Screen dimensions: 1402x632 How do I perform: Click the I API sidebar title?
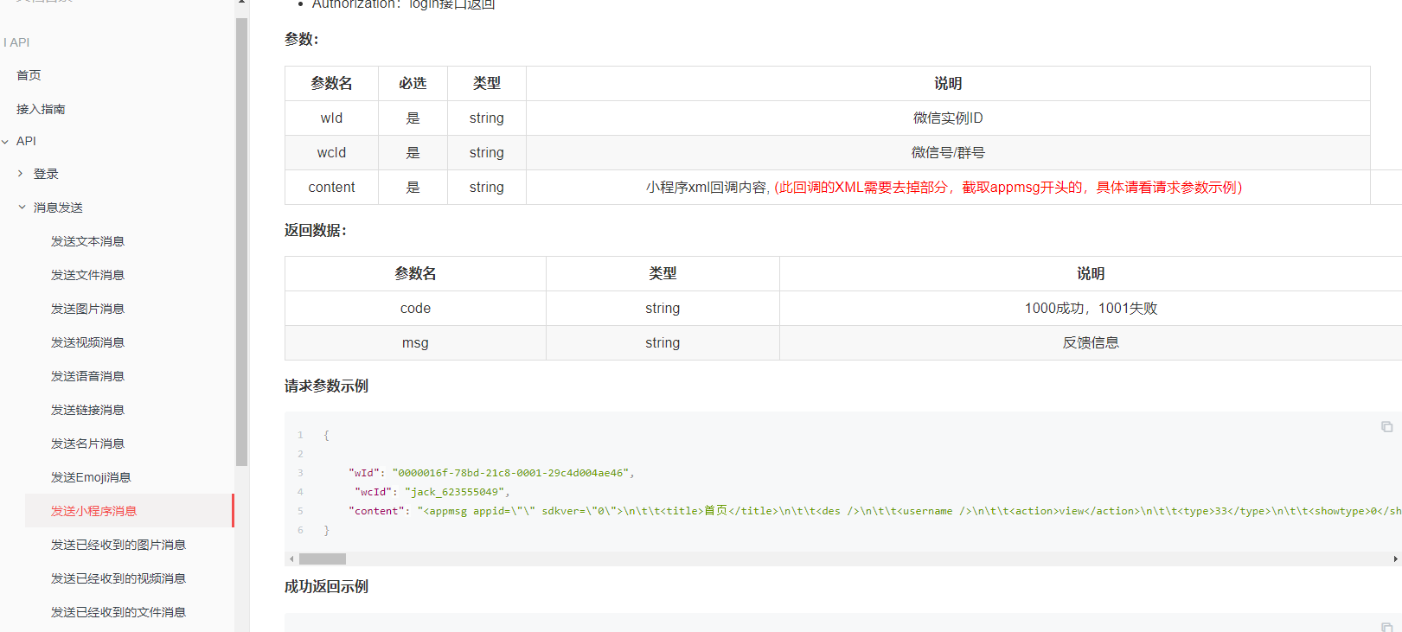tap(16, 42)
